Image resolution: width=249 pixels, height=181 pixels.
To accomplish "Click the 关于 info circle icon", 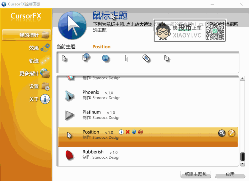I will 45,99.
